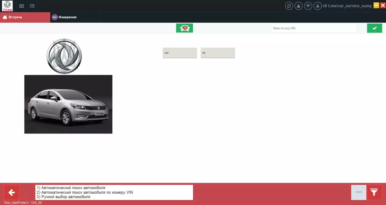The height and width of the screenshot is (205, 386).
Task: Click the Wi-Fi connection icon
Action: tap(308, 6)
